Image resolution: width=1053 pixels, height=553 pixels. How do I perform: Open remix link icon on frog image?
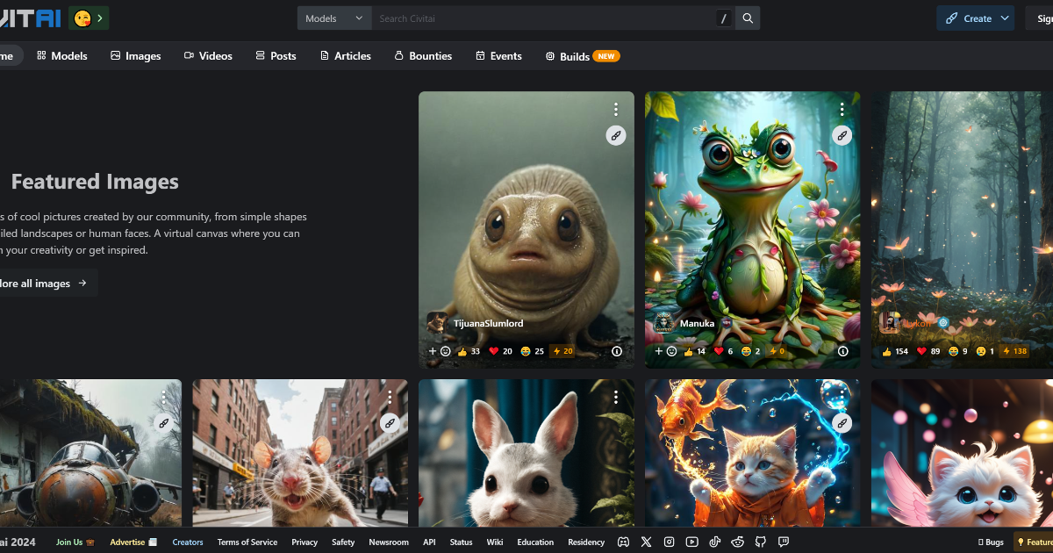tap(842, 135)
